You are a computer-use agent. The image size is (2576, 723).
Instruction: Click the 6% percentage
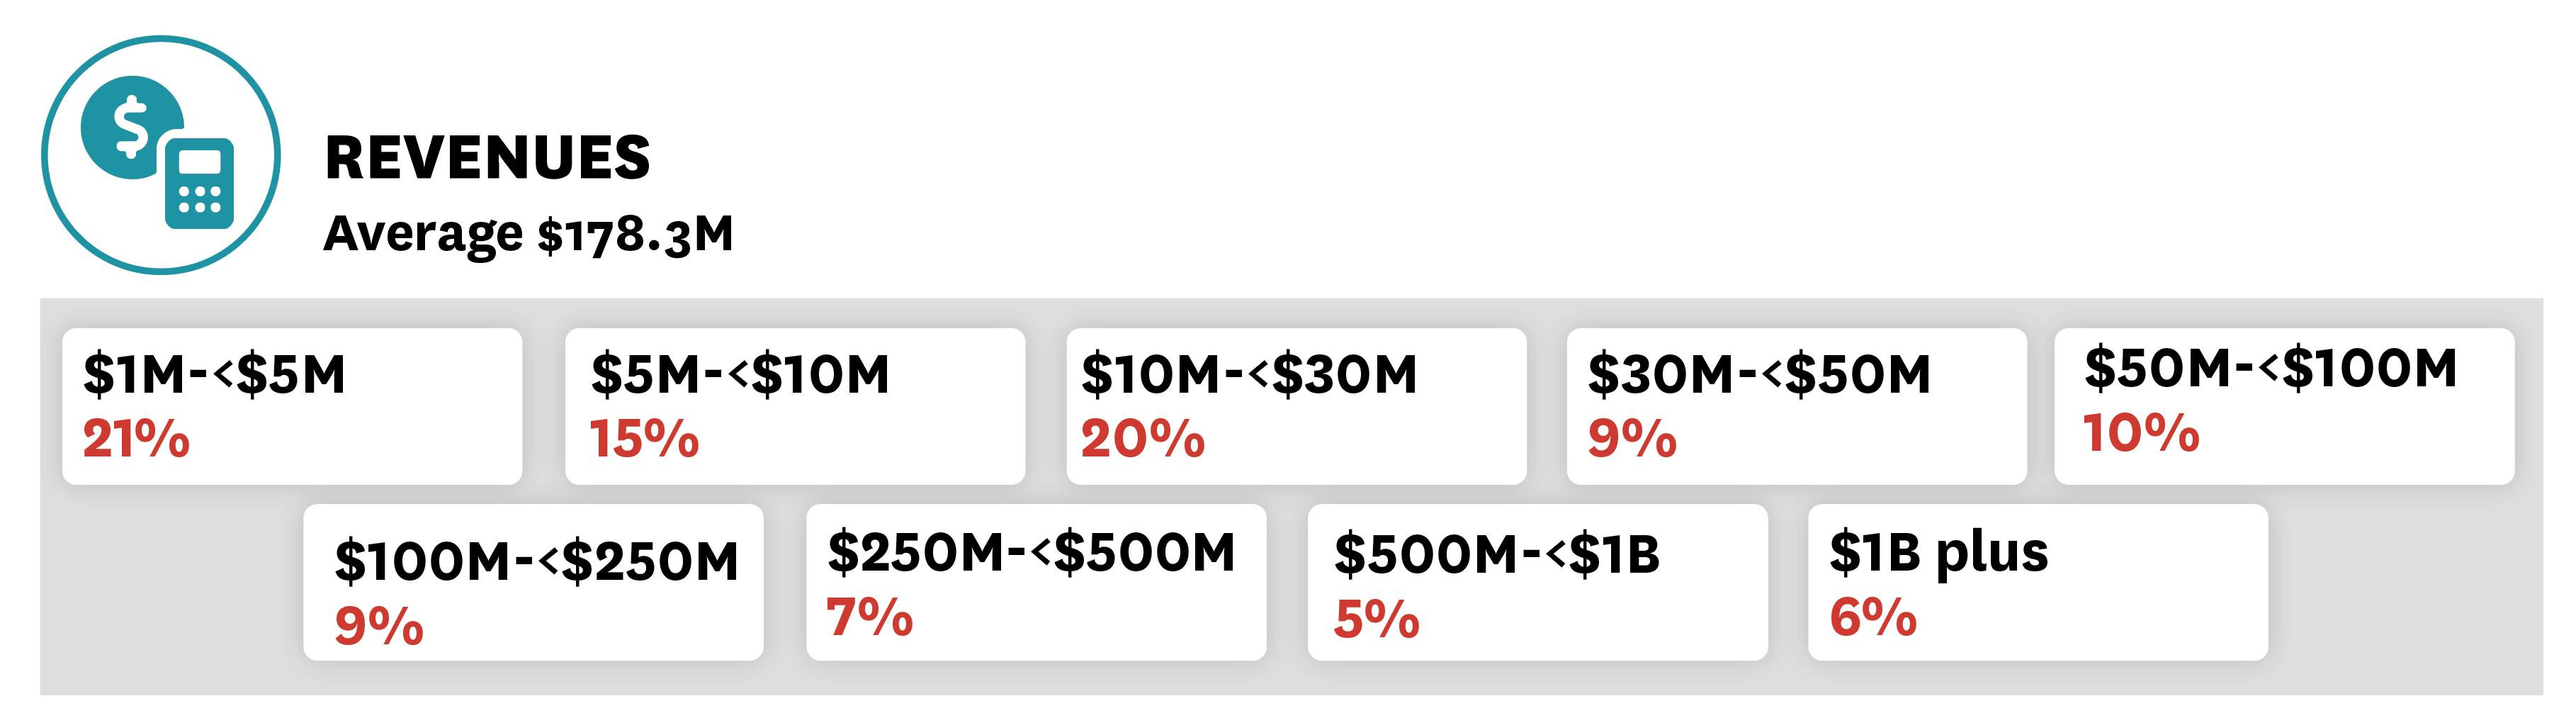tap(1873, 617)
